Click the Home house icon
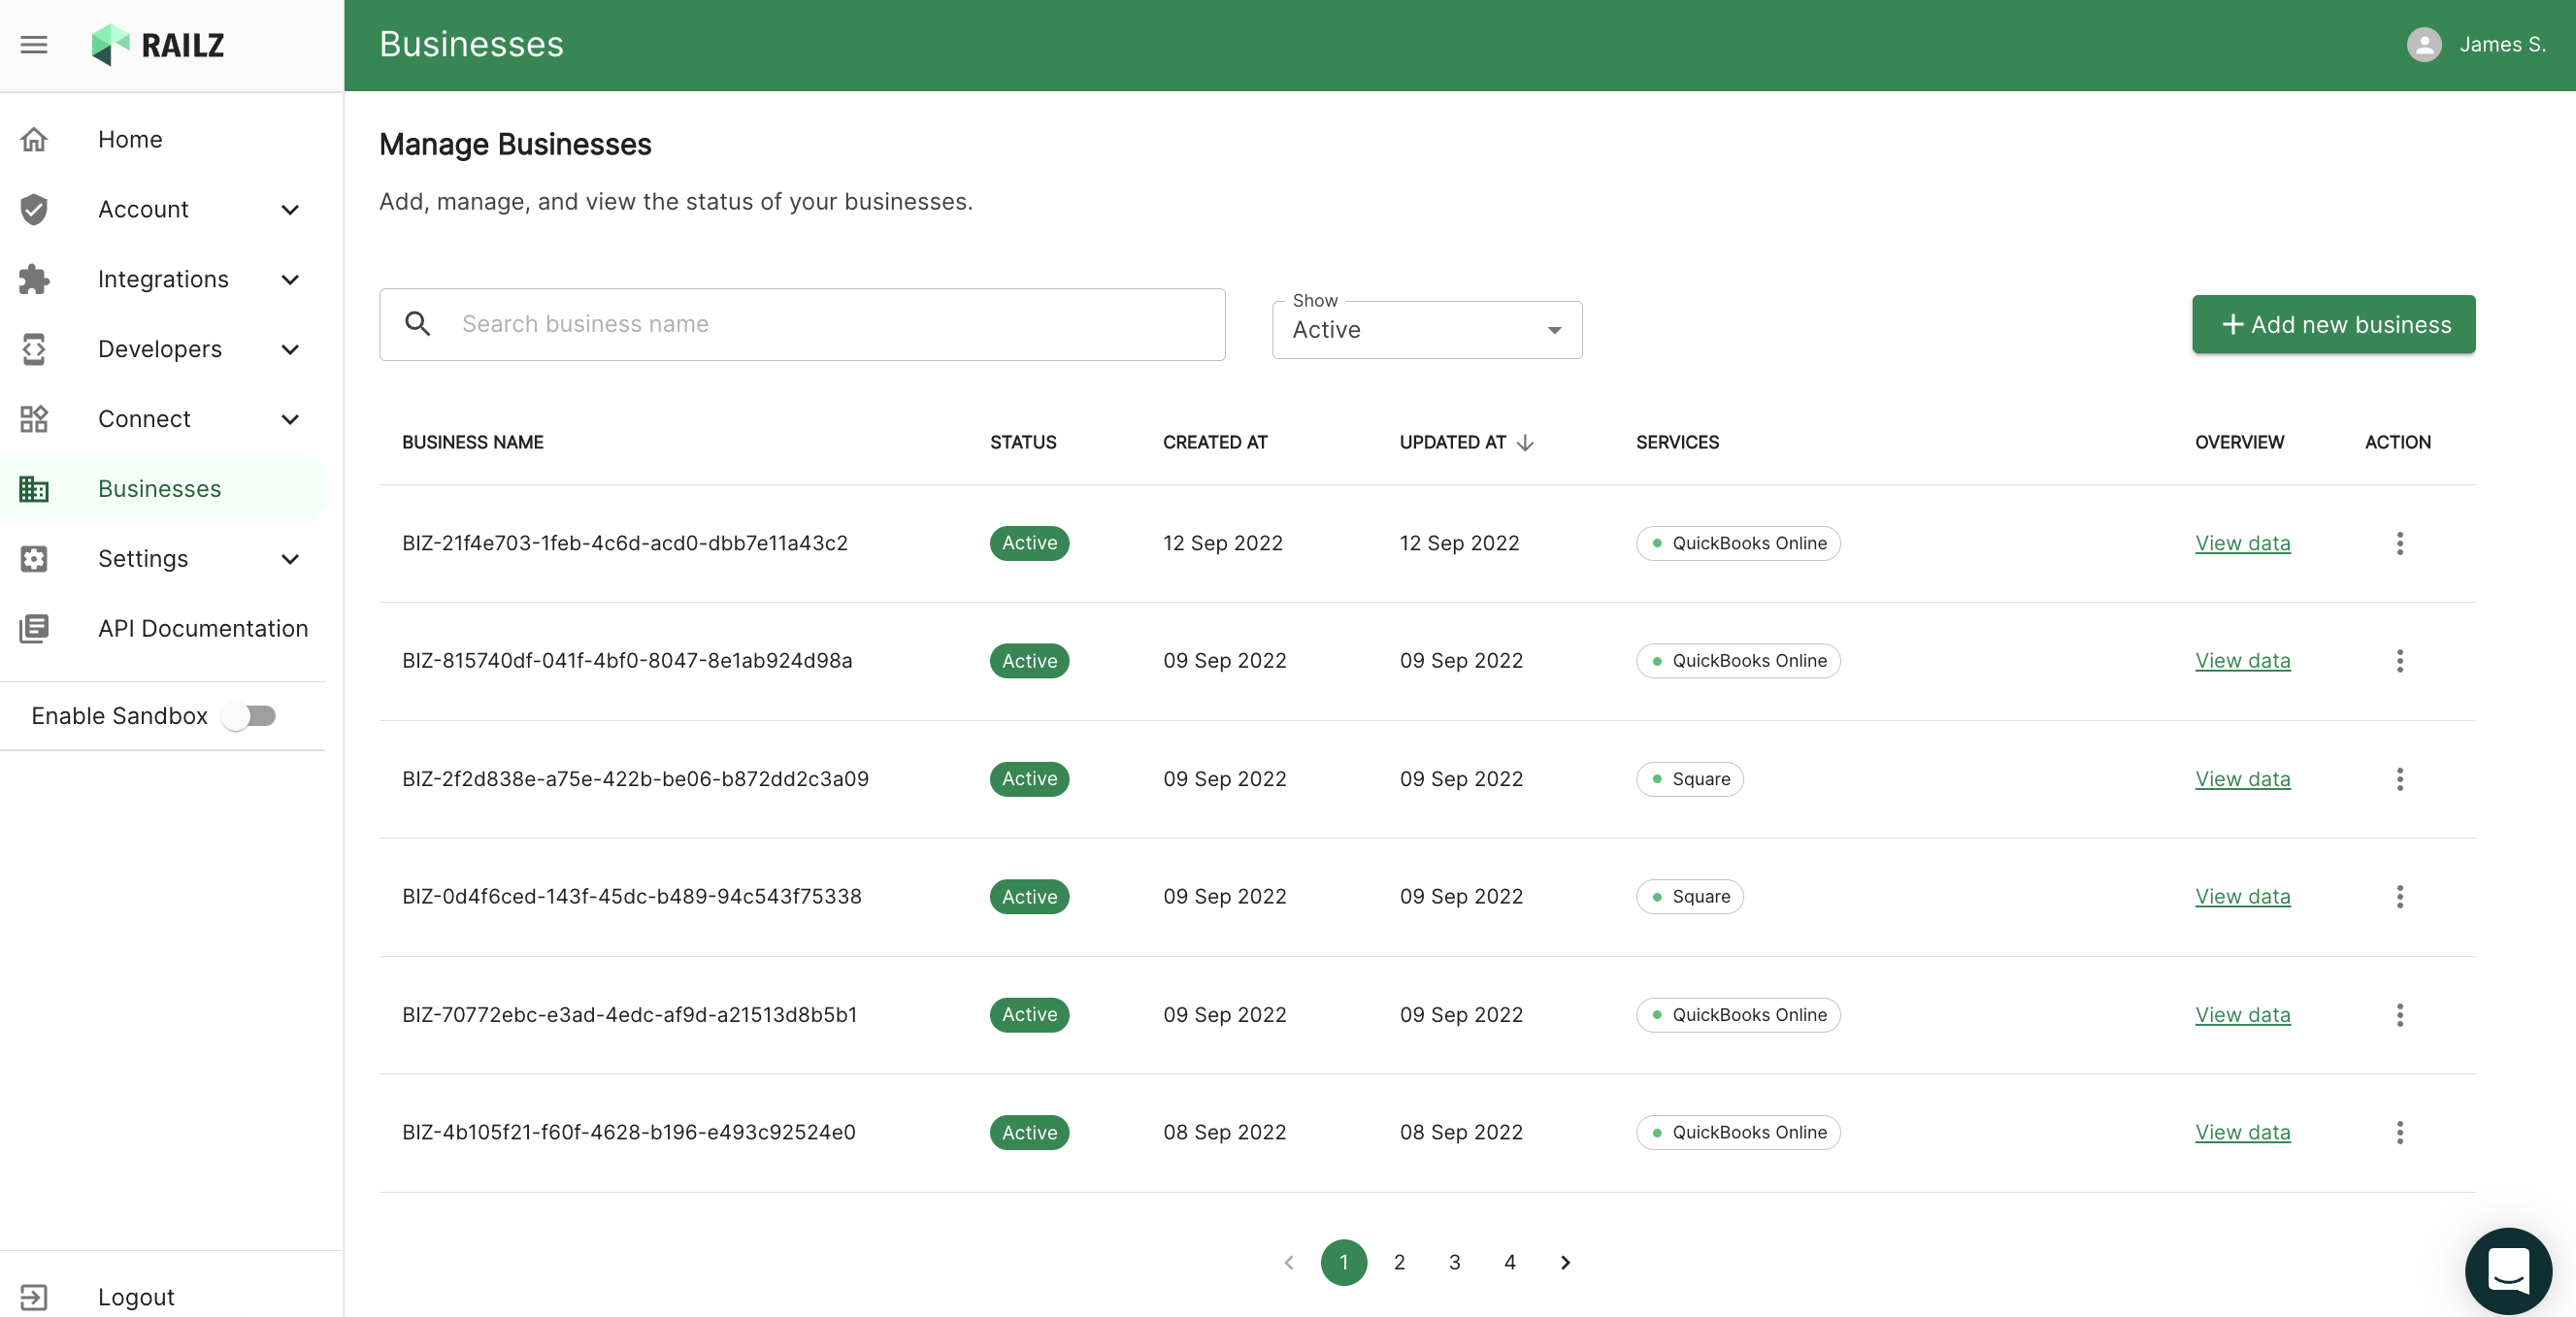 pos(34,139)
